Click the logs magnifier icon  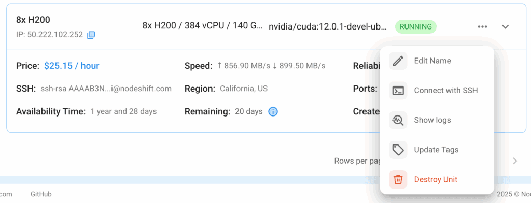click(x=398, y=120)
